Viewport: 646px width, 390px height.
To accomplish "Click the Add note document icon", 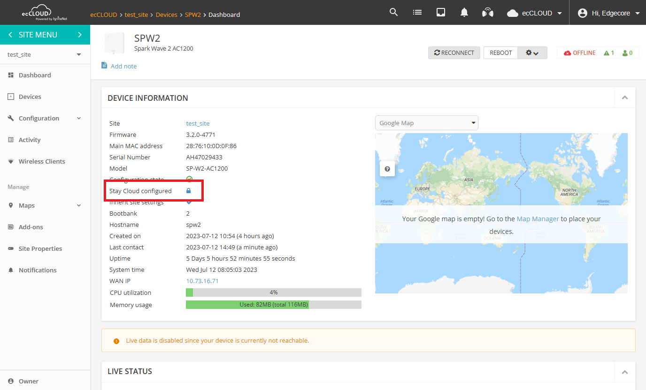I will pos(104,65).
